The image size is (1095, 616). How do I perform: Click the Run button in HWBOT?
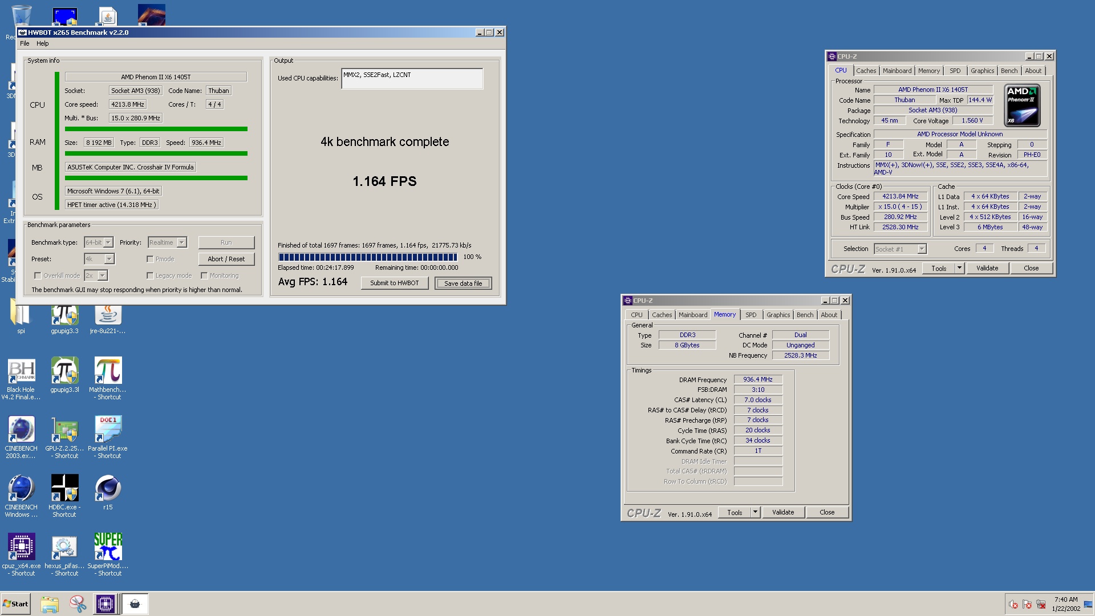(x=226, y=242)
